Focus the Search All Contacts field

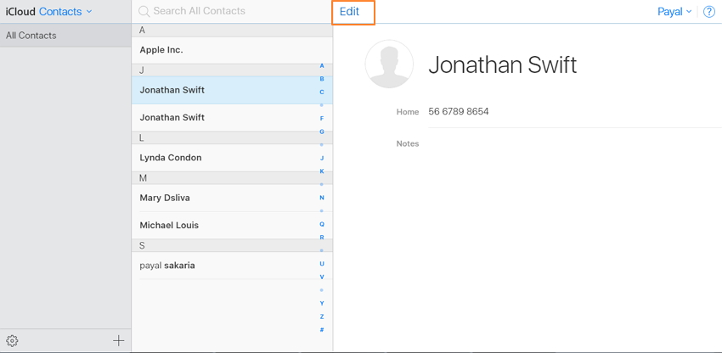pyautogui.click(x=229, y=11)
